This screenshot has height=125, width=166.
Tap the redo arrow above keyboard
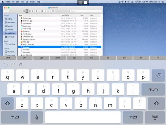coord(13,65)
